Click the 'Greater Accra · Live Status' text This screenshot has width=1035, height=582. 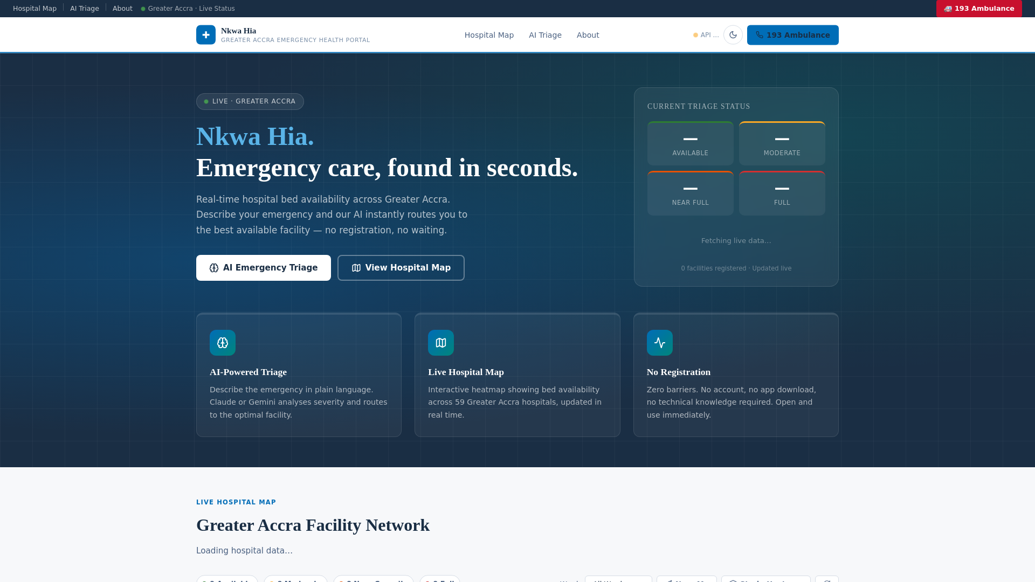[x=191, y=9]
